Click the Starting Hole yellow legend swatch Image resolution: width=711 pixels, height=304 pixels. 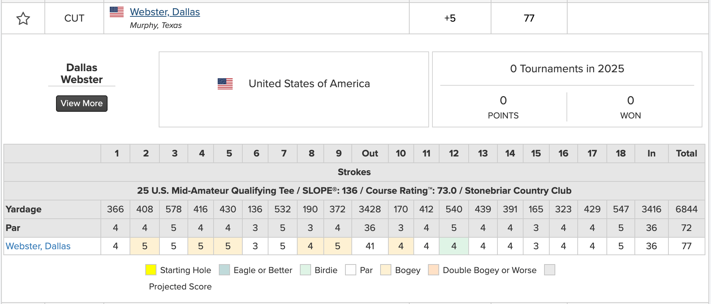pyautogui.click(x=151, y=270)
